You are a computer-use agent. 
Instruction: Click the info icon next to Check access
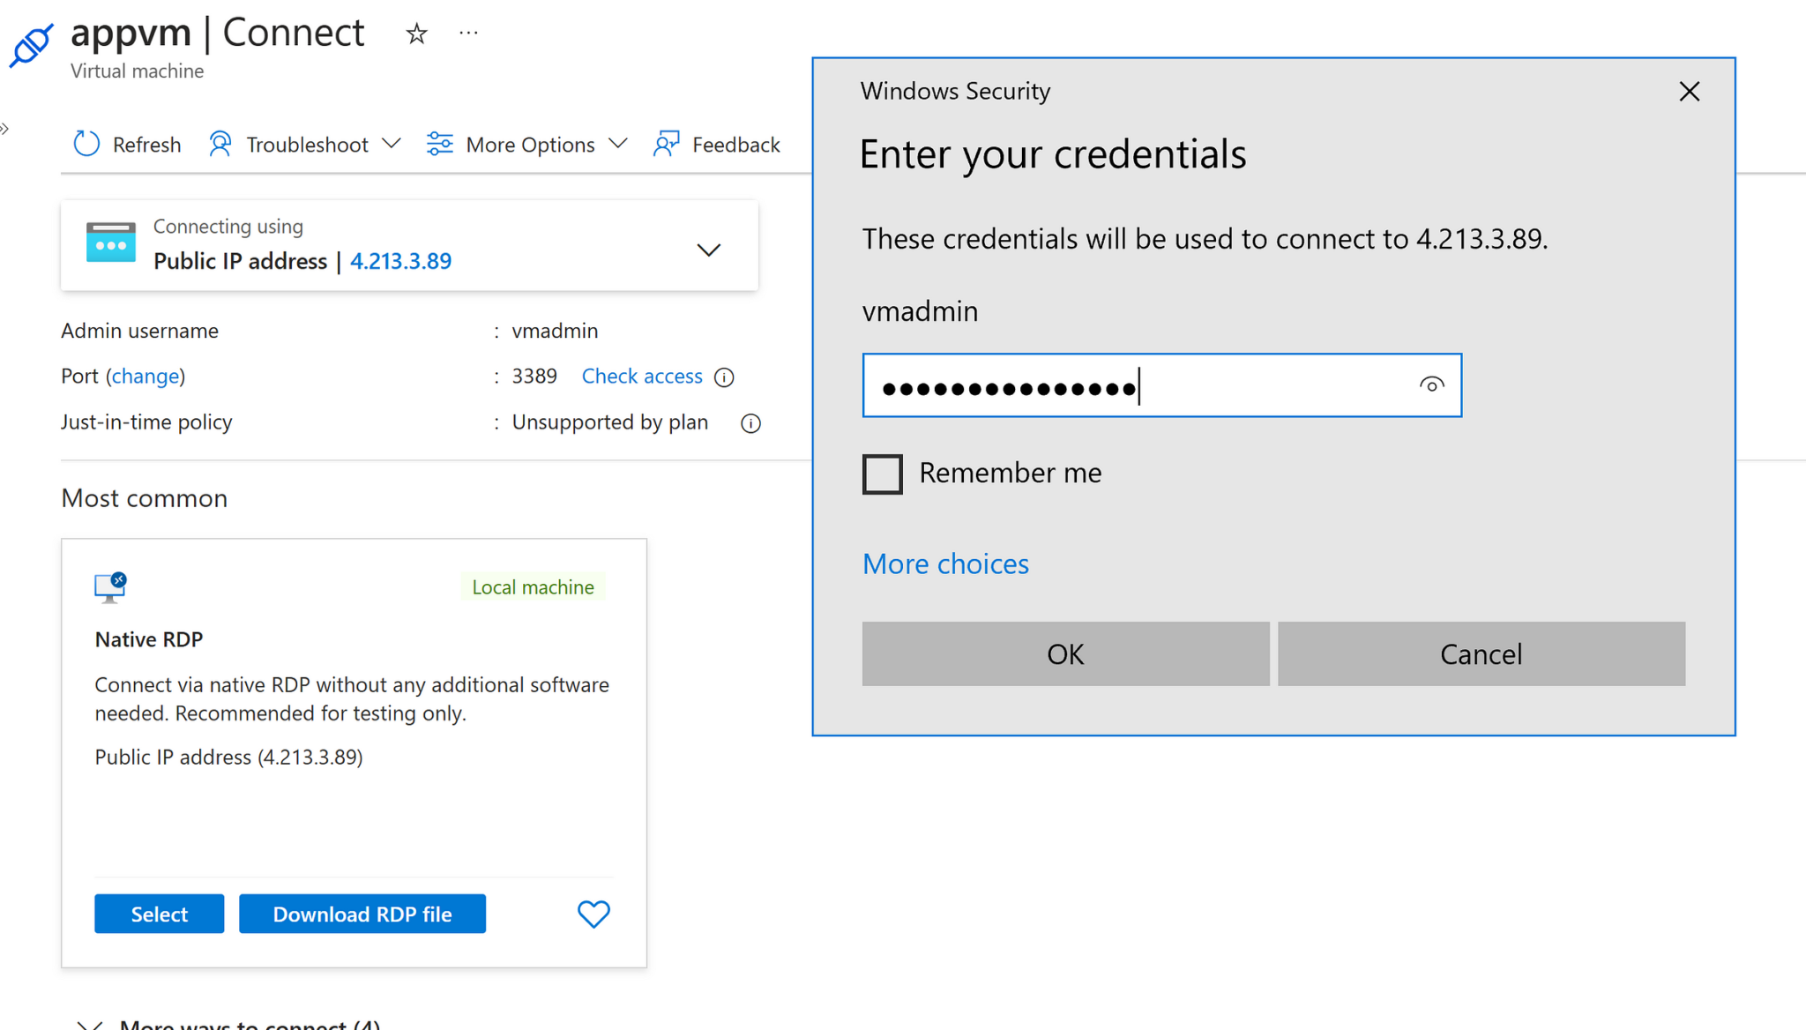pyautogui.click(x=724, y=377)
